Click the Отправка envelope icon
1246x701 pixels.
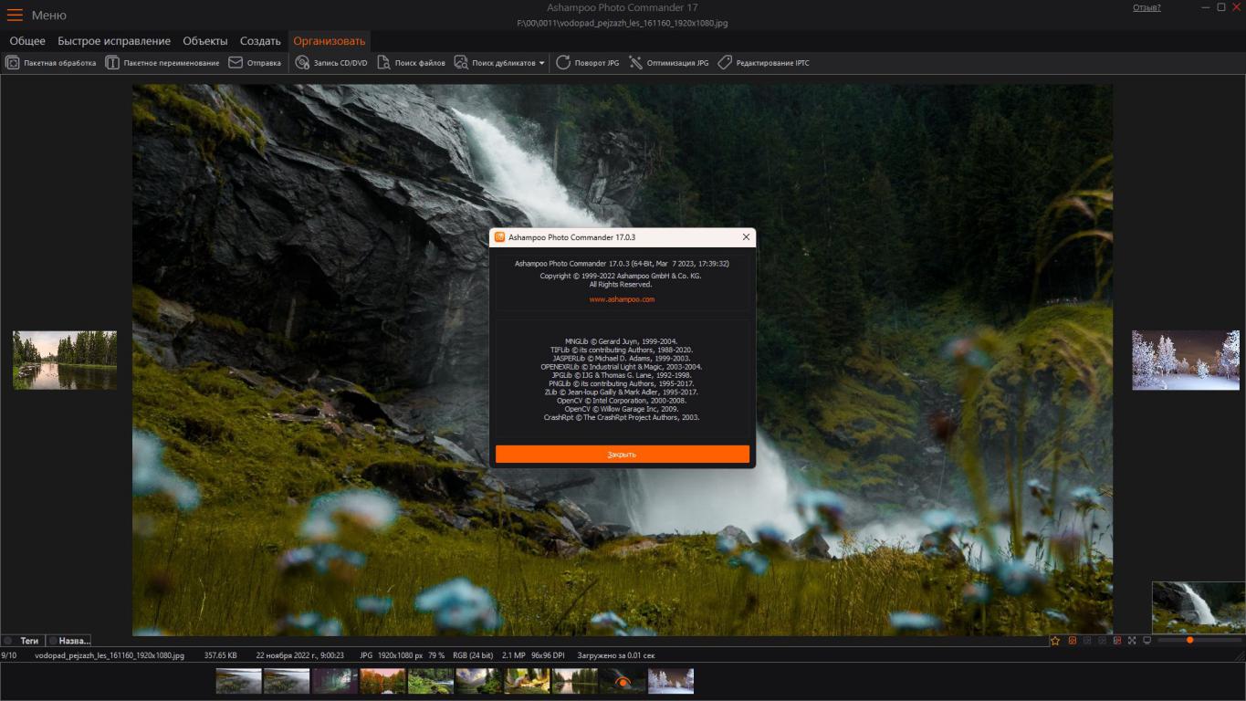coord(236,63)
